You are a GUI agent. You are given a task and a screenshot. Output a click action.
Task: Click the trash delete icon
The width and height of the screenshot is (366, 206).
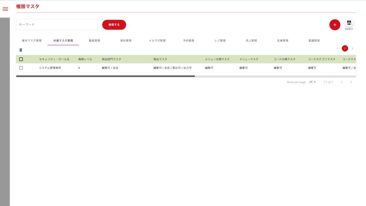(x=21, y=50)
